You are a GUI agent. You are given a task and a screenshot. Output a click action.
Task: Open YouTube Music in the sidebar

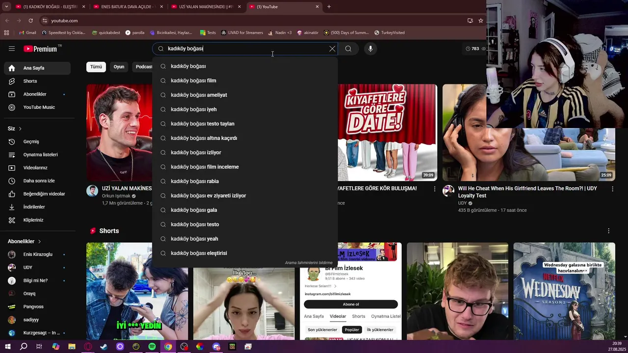37,107
